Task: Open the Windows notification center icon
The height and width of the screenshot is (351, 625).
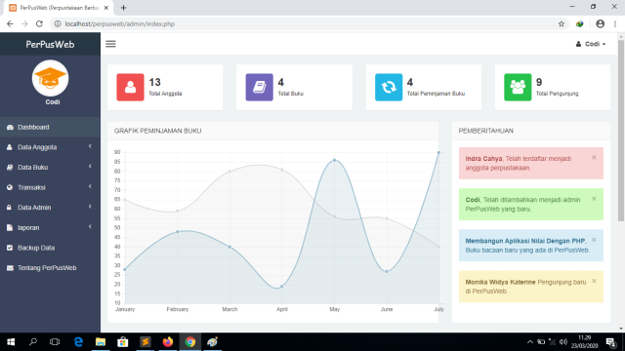Action: (611, 342)
